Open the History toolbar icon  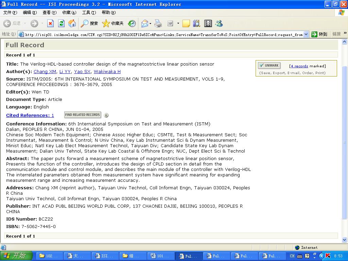pos(132,23)
